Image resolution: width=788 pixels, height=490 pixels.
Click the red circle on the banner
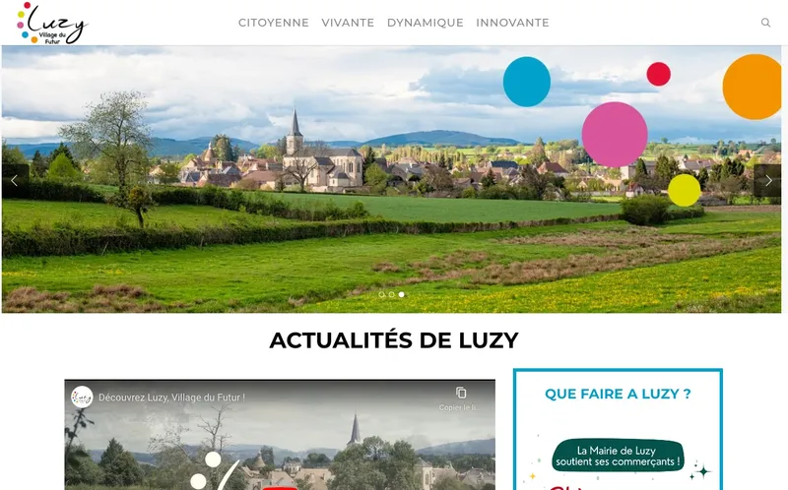(x=658, y=75)
